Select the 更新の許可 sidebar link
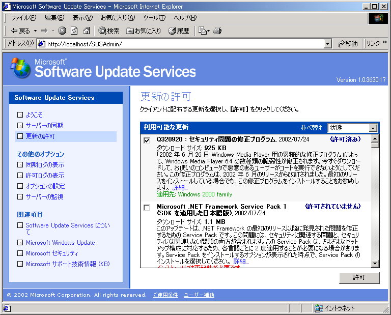391x315 pixels. (40, 136)
